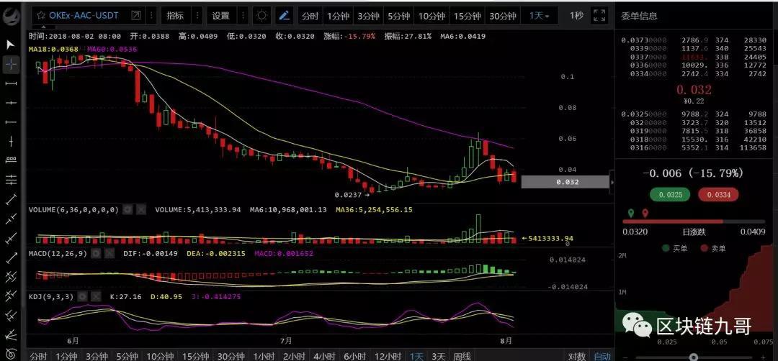Select the parallel horizontal lines tool
Viewport: 778px width, 361px height.
coord(11,179)
